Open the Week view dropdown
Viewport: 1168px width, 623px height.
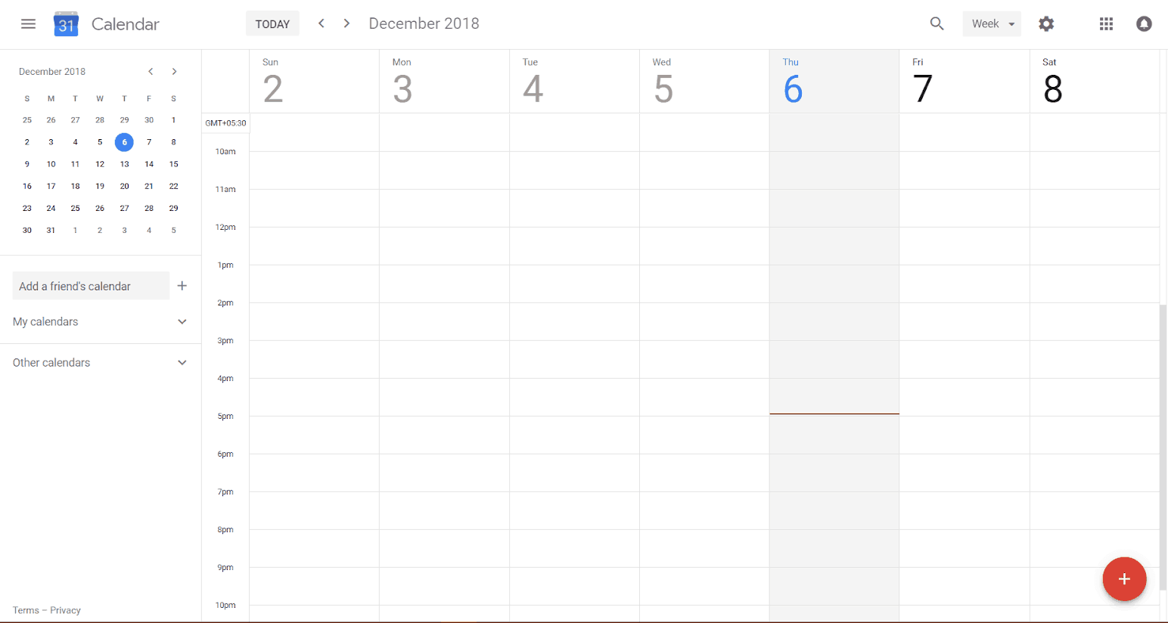point(992,23)
